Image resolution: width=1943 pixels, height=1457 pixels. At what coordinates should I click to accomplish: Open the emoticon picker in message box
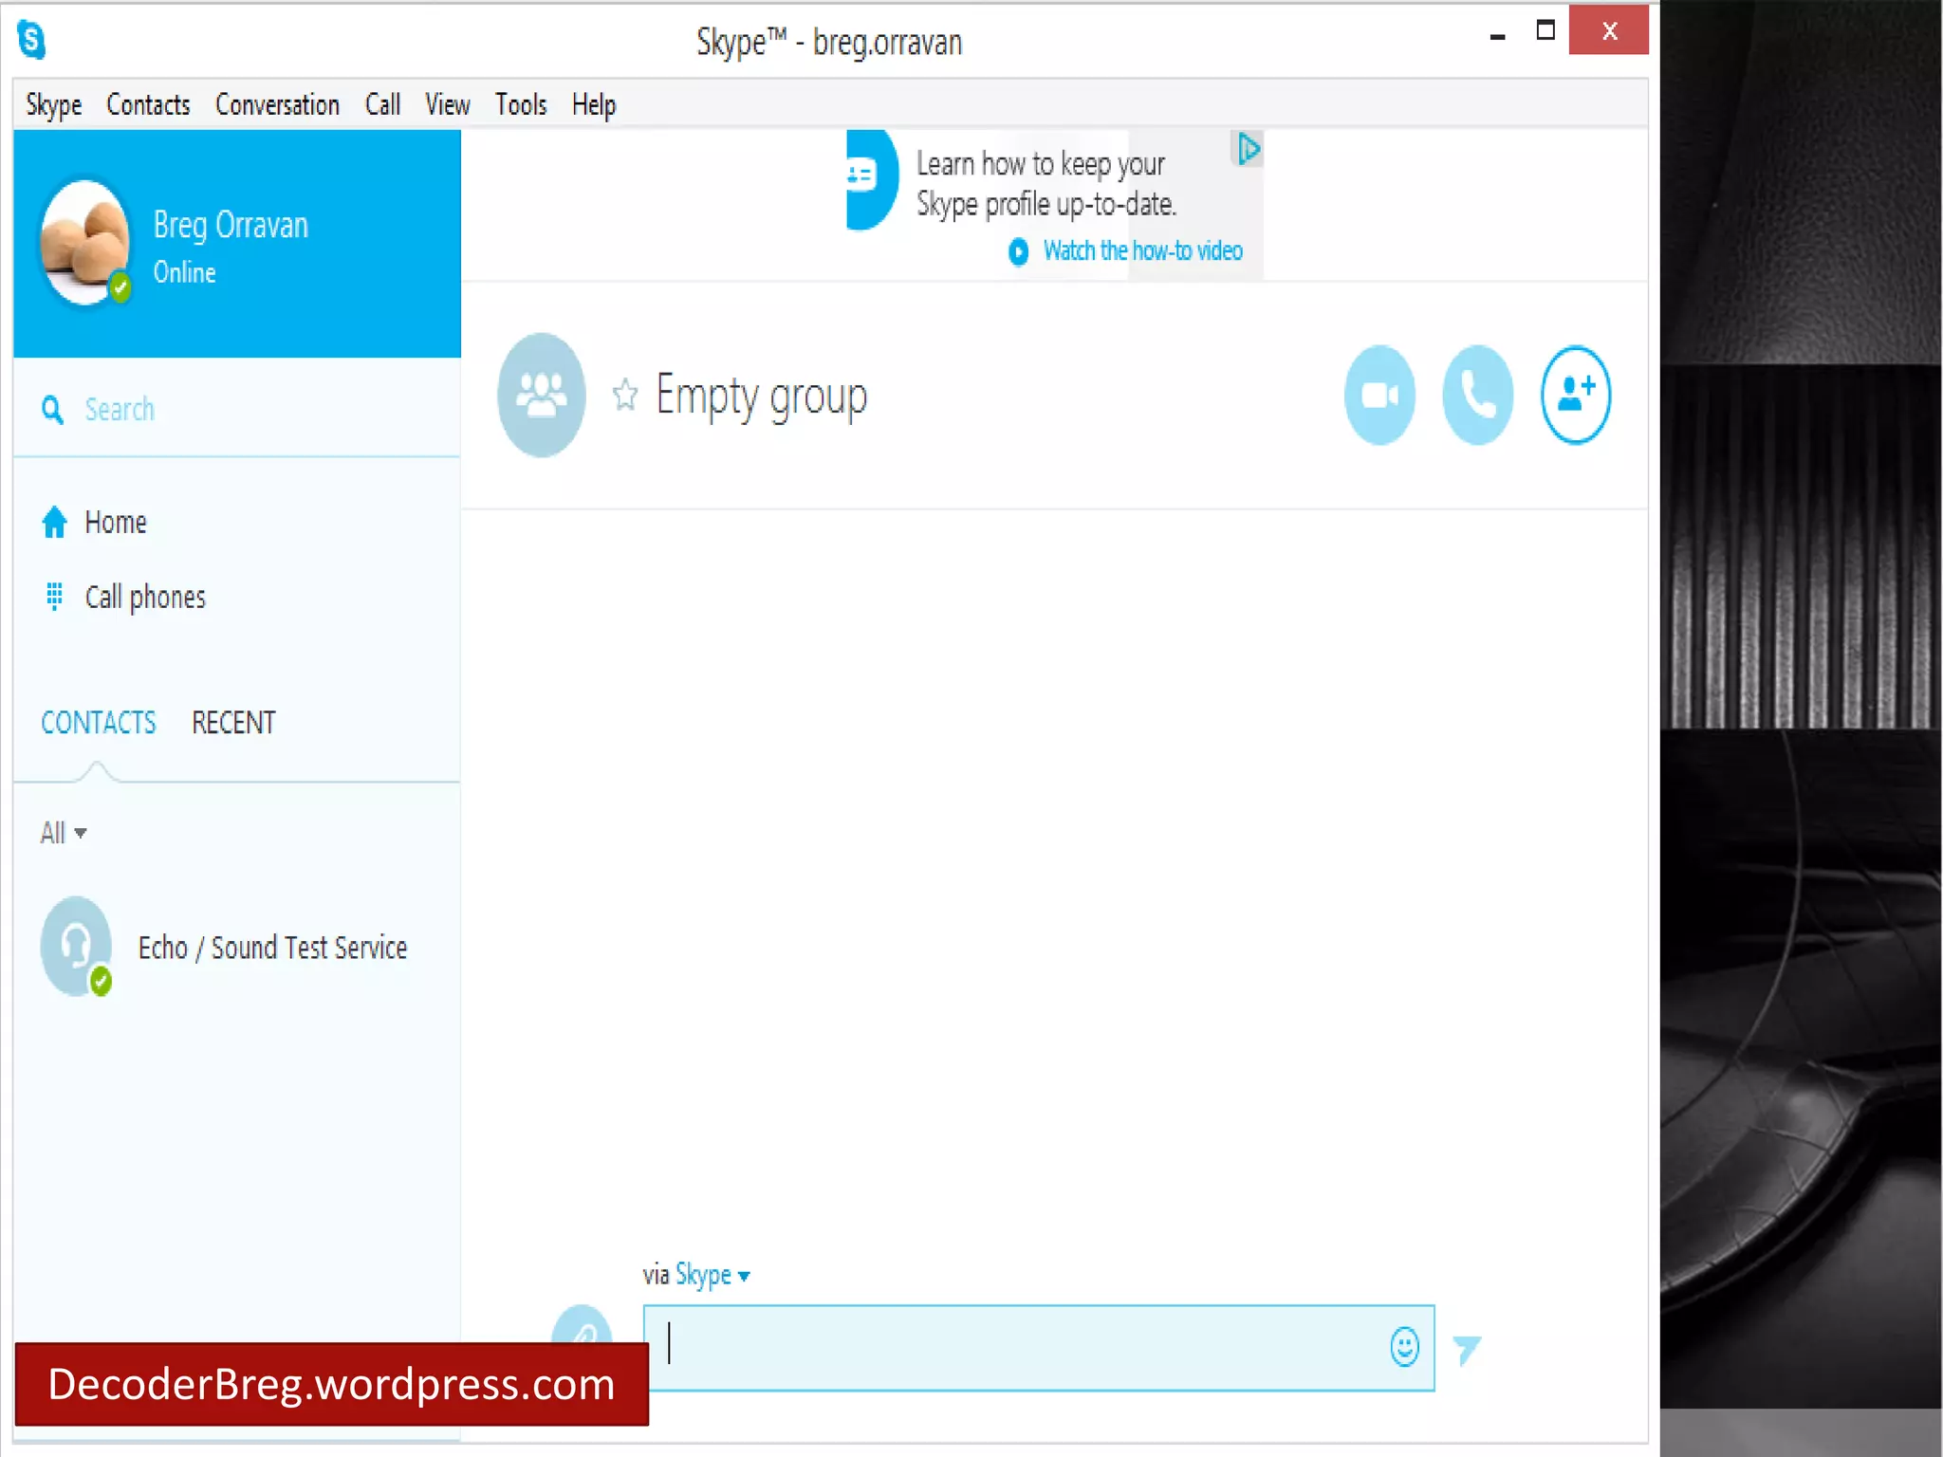(x=1404, y=1347)
